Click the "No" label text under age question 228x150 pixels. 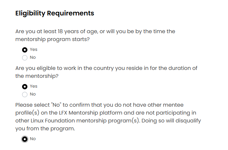(x=33, y=57)
